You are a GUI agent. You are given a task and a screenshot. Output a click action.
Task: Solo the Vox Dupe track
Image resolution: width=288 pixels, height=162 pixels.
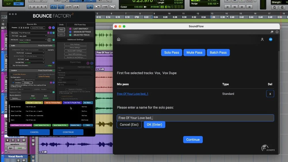pos(18,140)
